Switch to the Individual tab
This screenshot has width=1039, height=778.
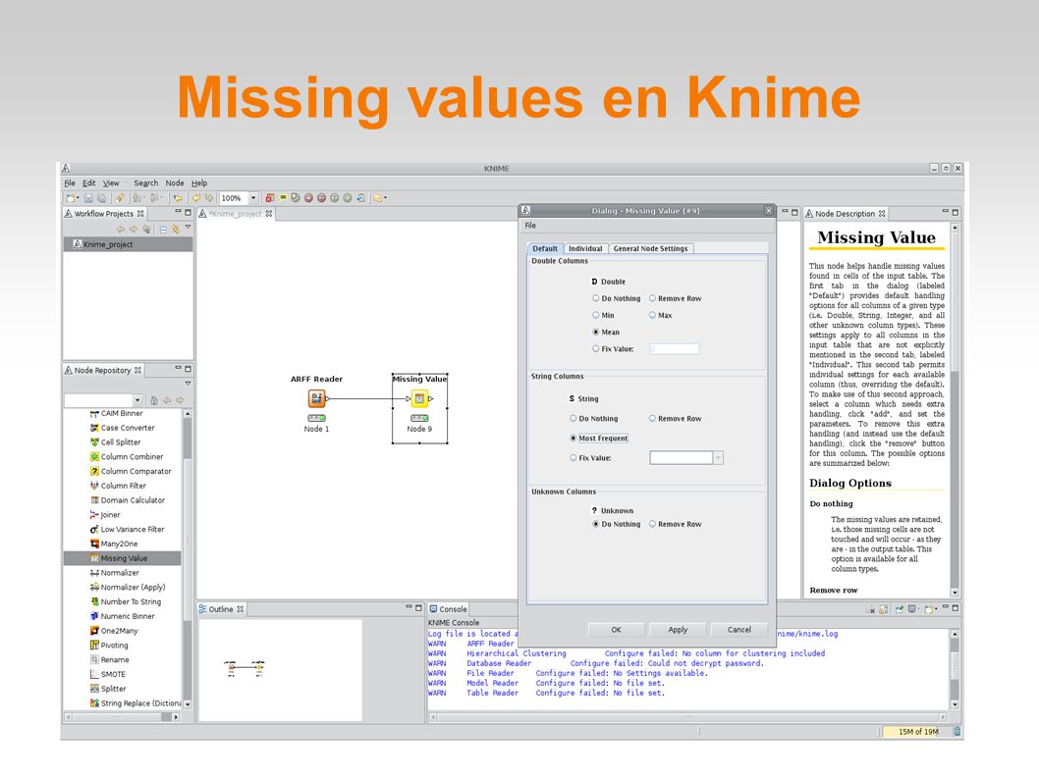pos(585,249)
